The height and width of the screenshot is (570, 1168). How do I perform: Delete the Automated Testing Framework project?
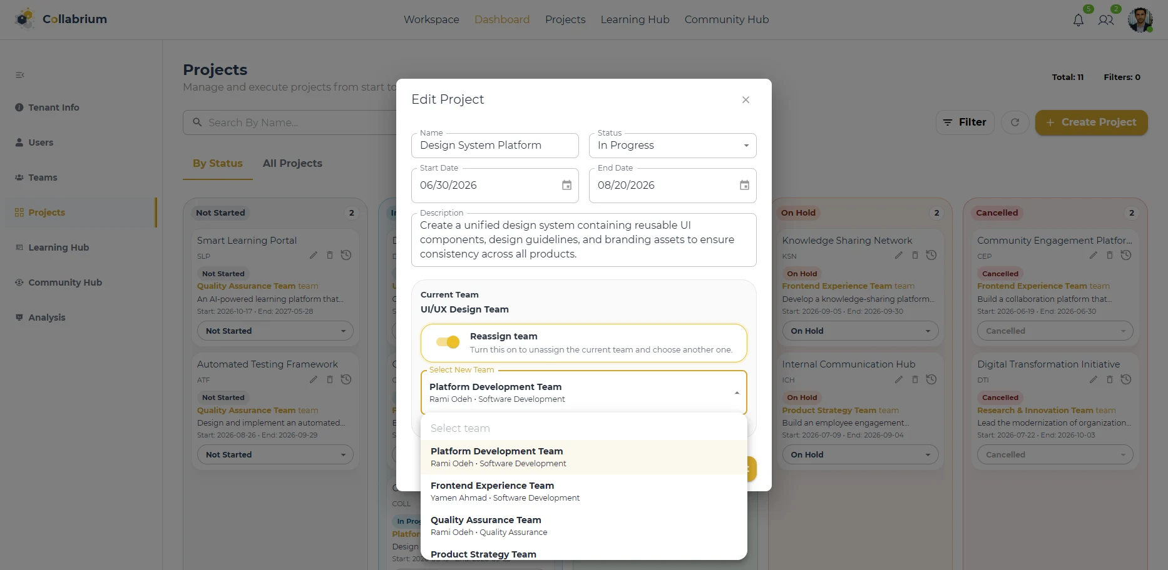tap(330, 379)
